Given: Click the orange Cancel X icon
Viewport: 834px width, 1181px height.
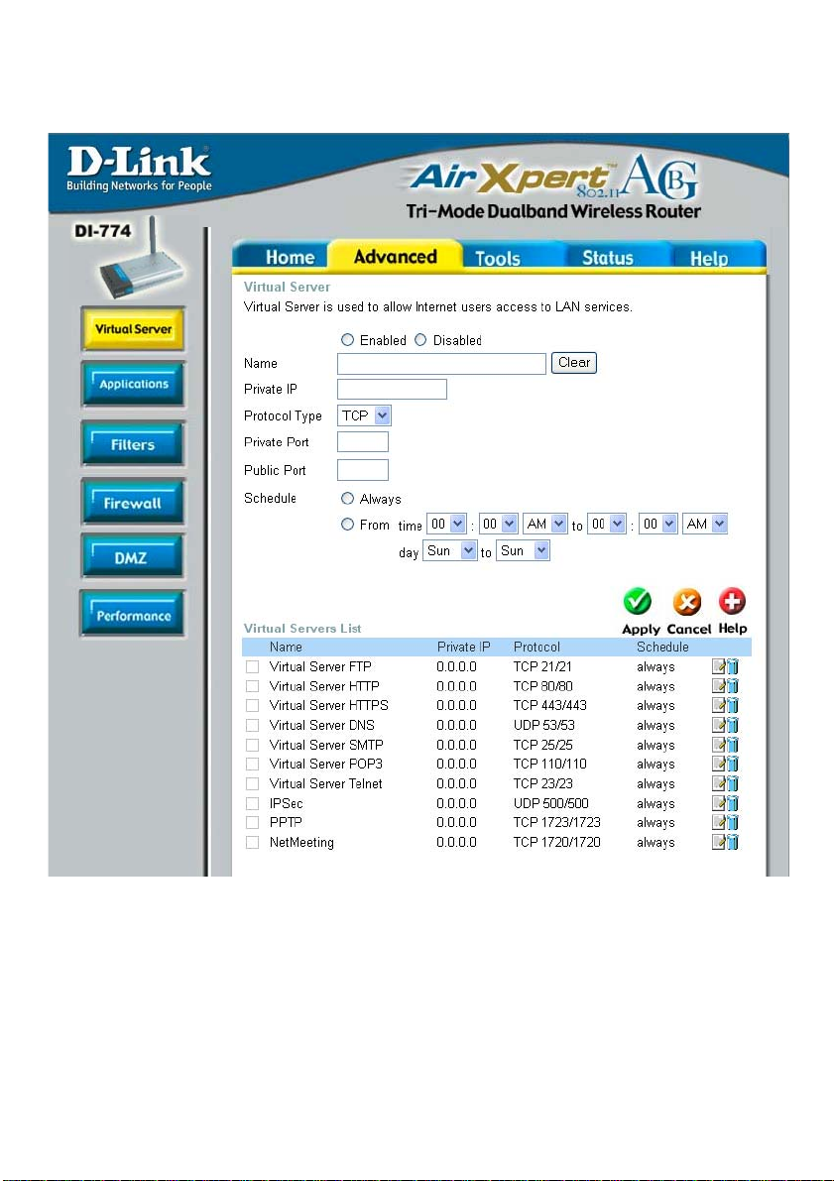Looking at the screenshot, I should pos(686,602).
